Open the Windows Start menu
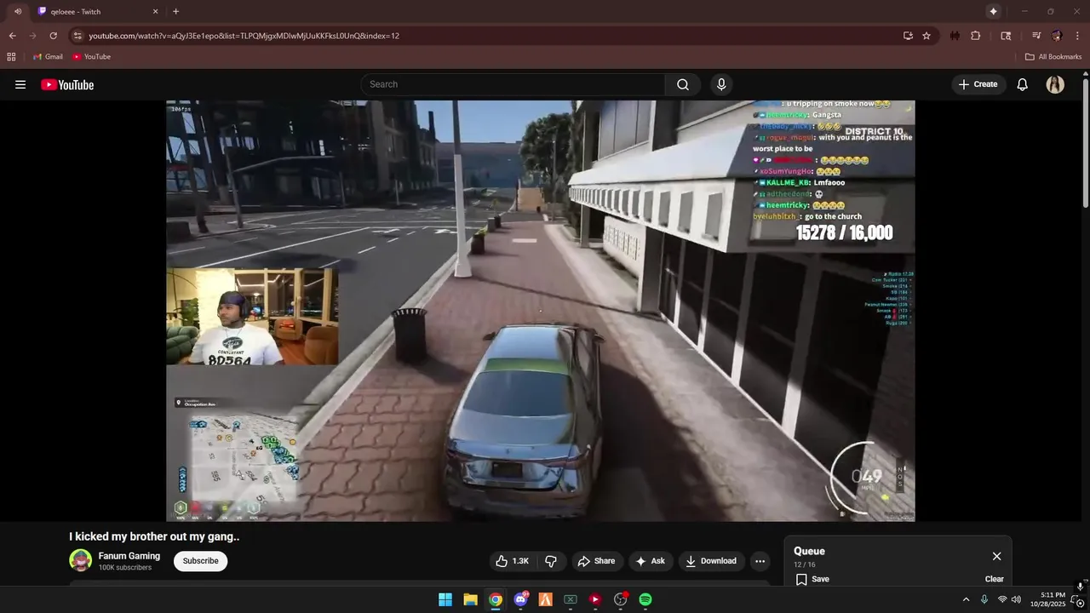1090x613 pixels. [445, 599]
